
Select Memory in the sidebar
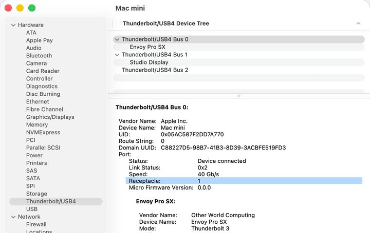(x=37, y=125)
